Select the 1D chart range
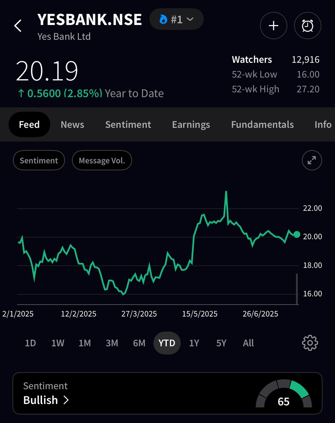 tap(30, 343)
